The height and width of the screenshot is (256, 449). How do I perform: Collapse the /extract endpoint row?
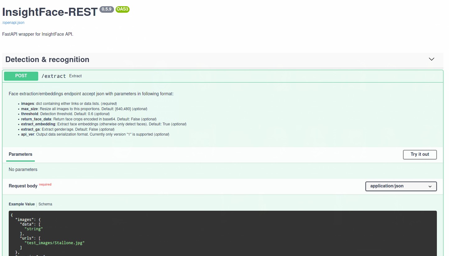[x=222, y=76]
